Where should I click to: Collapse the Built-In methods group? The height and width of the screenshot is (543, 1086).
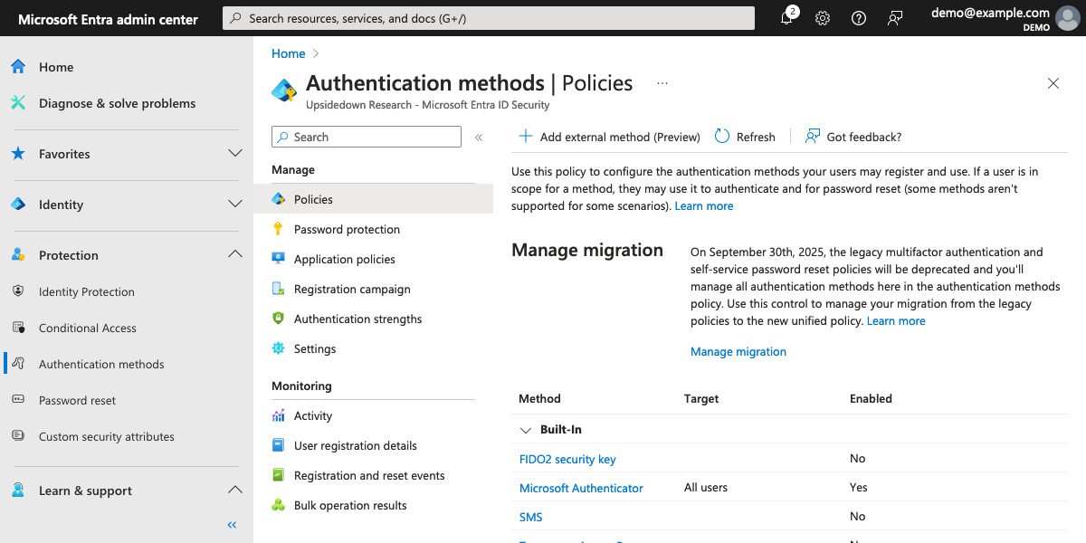[x=526, y=430]
